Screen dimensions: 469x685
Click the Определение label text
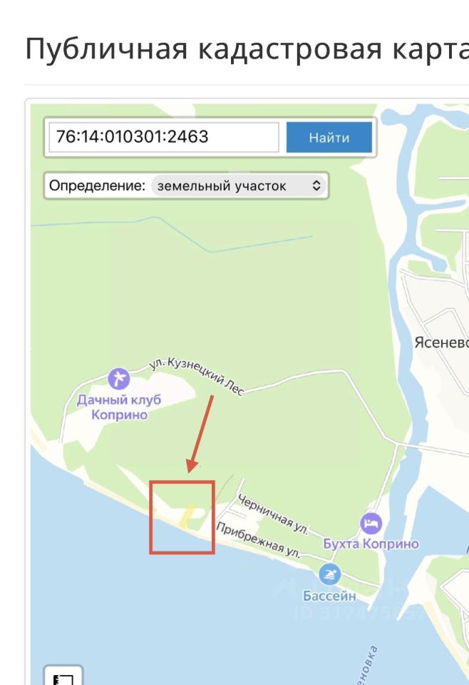click(97, 186)
